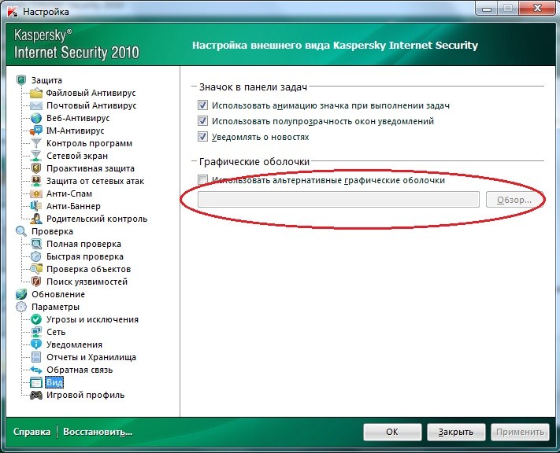Open Родительский контроль settings
This screenshot has height=453, width=560.
[97, 219]
